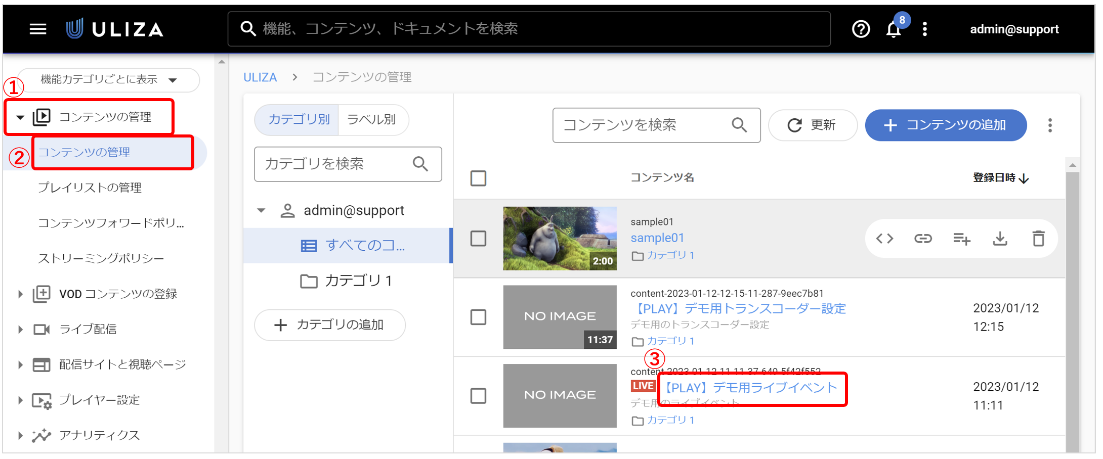Click the sample01 video thumbnail
1103x459 pixels.
[560, 238]
